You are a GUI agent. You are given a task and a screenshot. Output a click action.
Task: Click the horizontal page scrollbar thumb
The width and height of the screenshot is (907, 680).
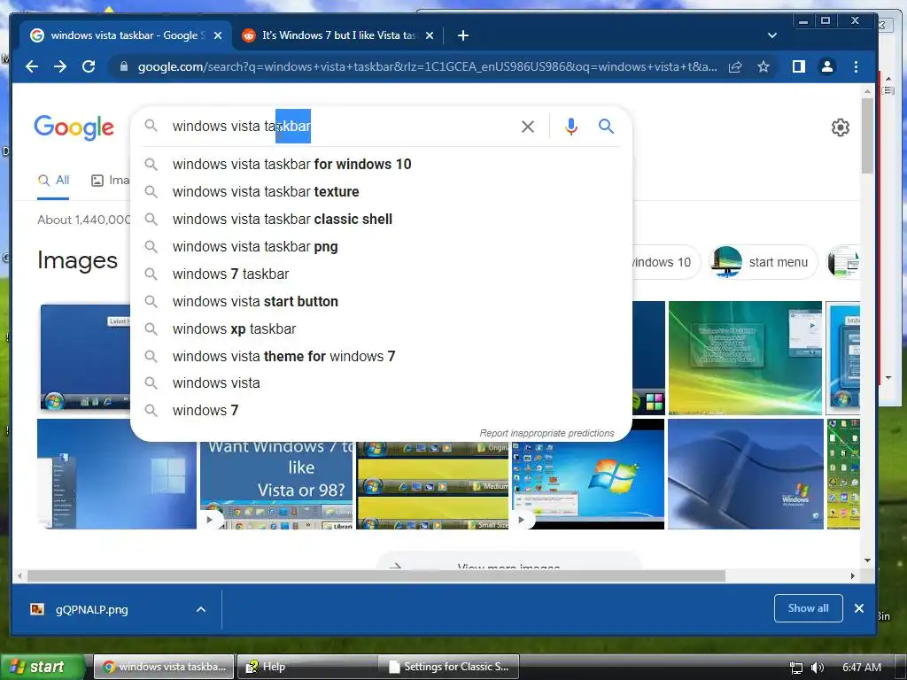pyautogui.click(x=376, y=576)
